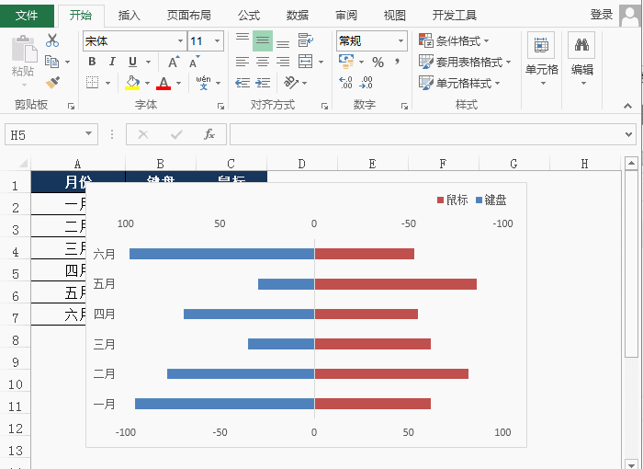Select column H header
This screenshot has width=643, height=469.
click(x=585, y=164)
